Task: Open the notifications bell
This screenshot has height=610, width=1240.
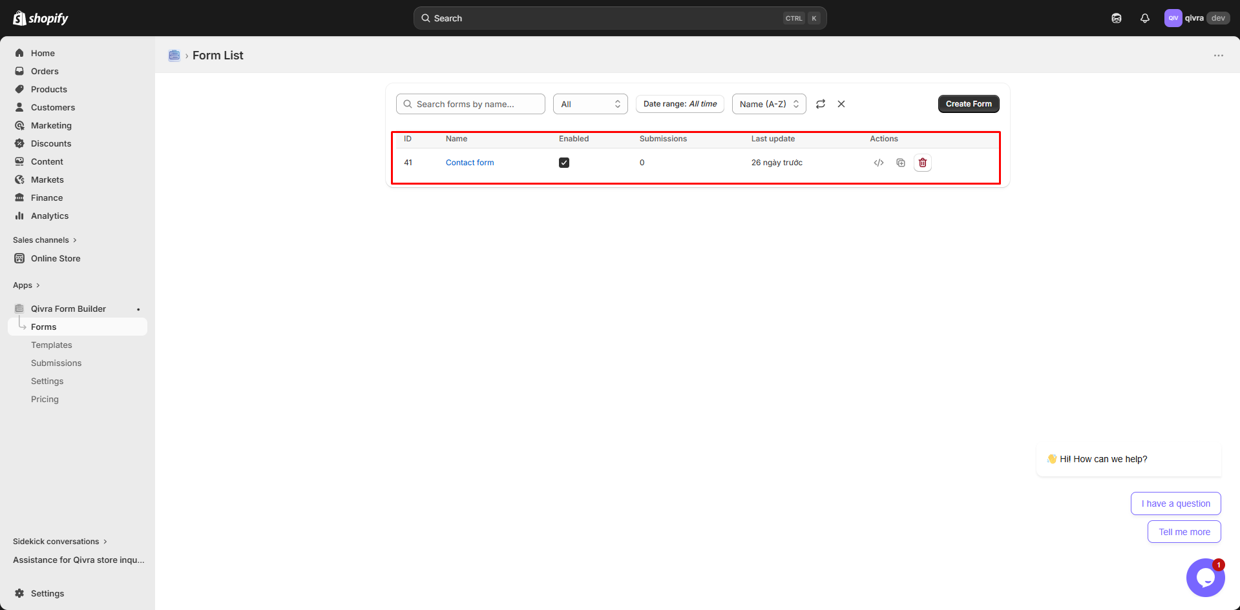Action: [1145, 18]
